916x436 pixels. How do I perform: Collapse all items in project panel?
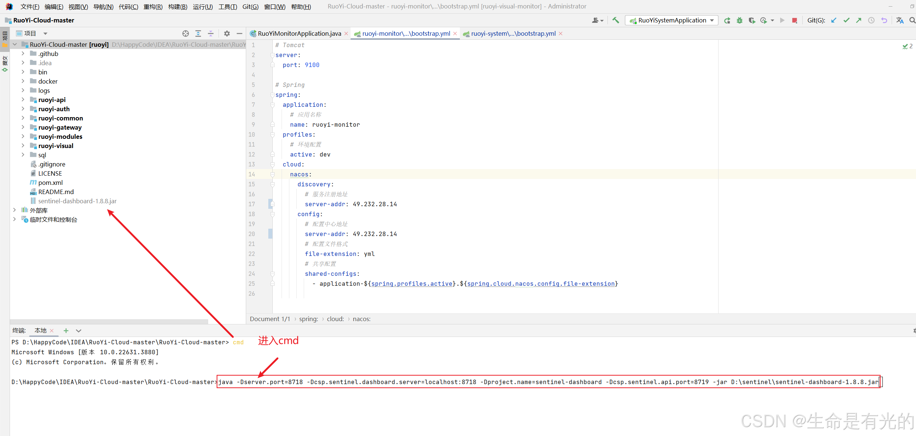(211, 34)
